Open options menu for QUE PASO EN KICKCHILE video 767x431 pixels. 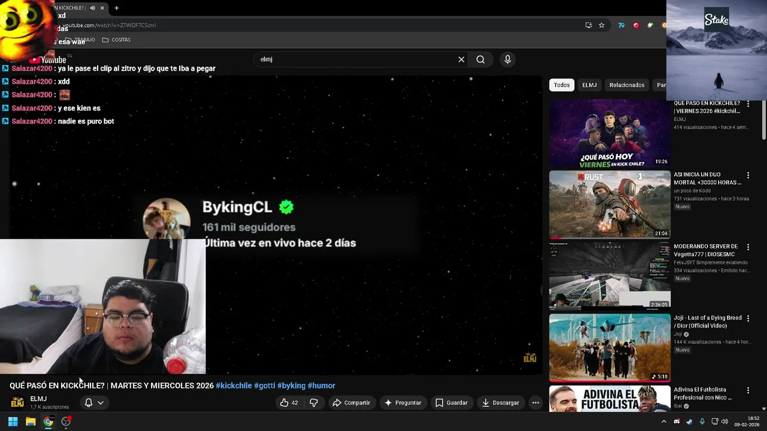[748, 104]
